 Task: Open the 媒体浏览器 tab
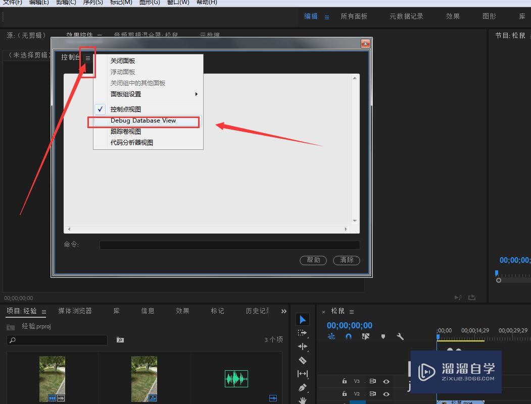75,311
